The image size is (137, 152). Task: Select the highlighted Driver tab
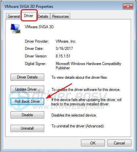[x=29, y=16]
